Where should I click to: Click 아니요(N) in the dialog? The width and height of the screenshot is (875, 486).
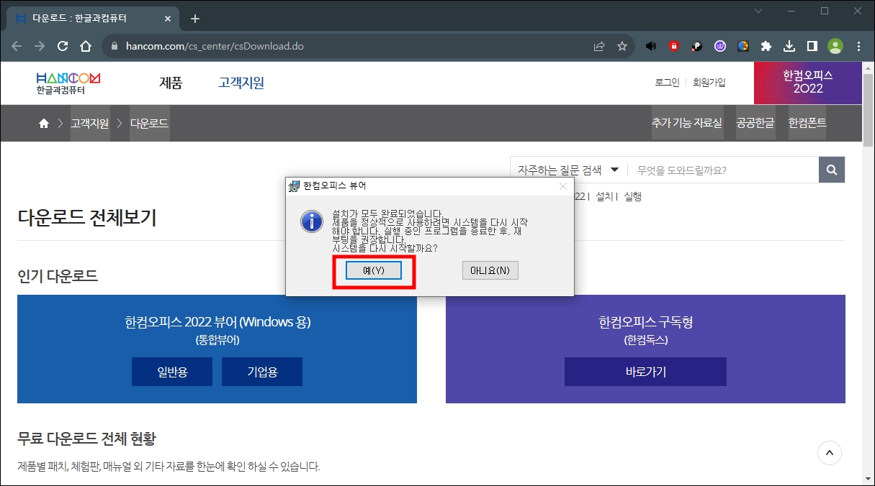pos(490,270)
